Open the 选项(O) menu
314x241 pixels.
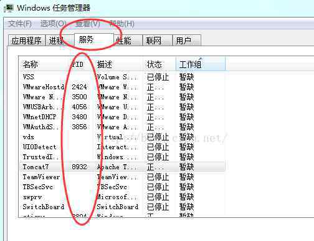pyautogui.click(x=54, y=24)
